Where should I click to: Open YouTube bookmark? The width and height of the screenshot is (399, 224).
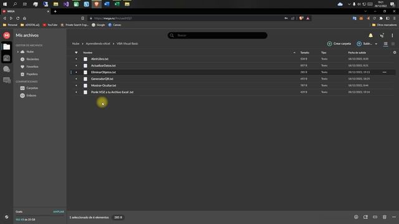pyautogui.click(x=50, y=25)
